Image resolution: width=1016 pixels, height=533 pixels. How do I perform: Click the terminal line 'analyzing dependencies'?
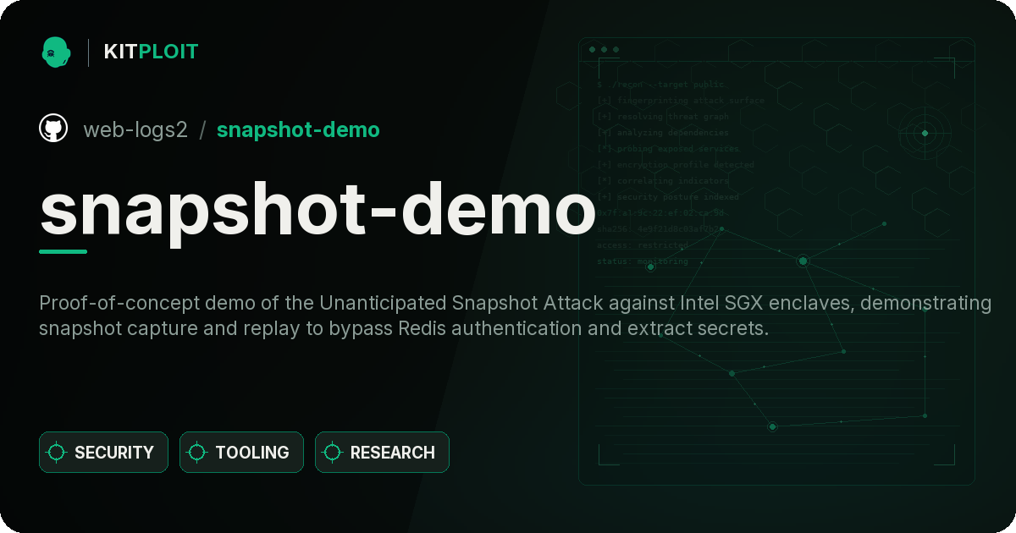[662, 133]
